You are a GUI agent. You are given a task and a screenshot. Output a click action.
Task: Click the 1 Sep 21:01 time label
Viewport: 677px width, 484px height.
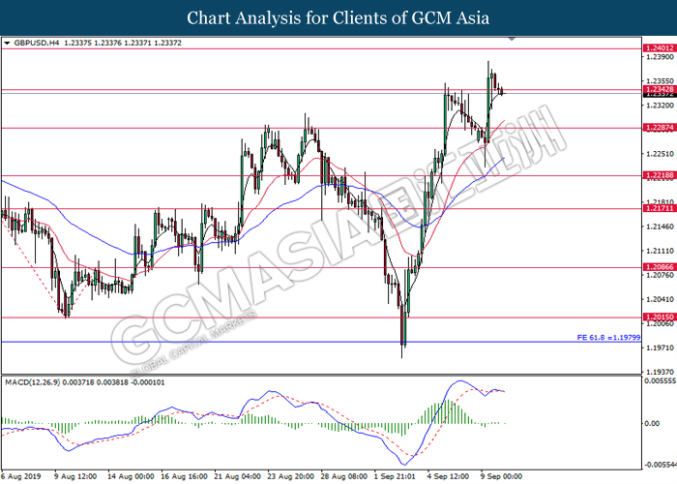395,476
